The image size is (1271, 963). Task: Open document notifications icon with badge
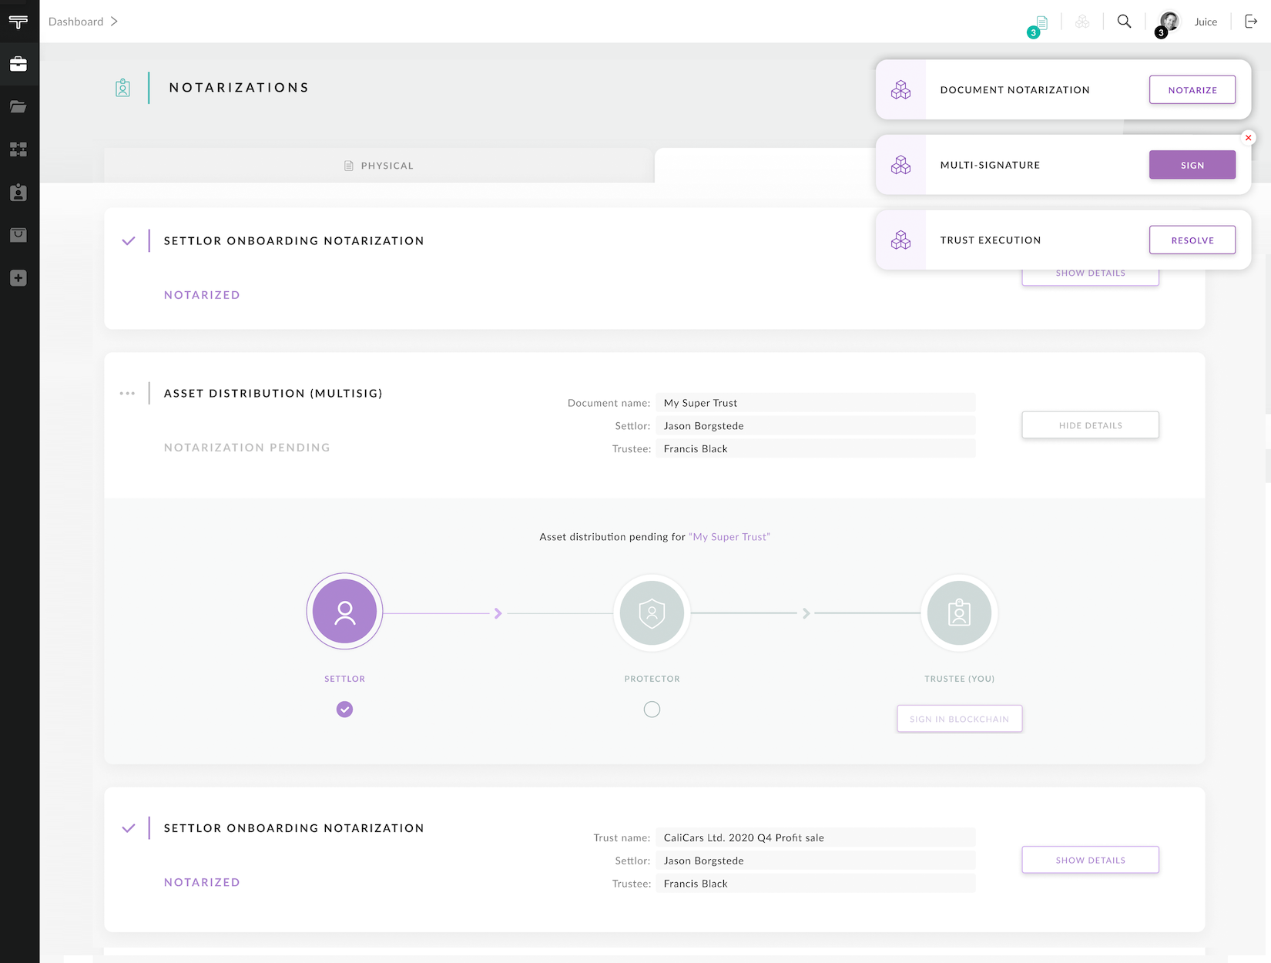(x=1041, y=23)
